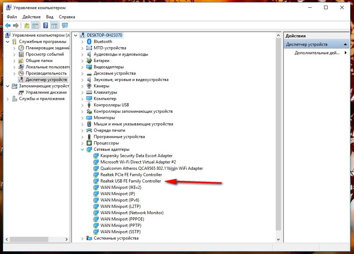Image resolution: width=354 pixels, height=254 pixels.
Task: Click the Bluetooth category icon
Action: coord(89,42)
